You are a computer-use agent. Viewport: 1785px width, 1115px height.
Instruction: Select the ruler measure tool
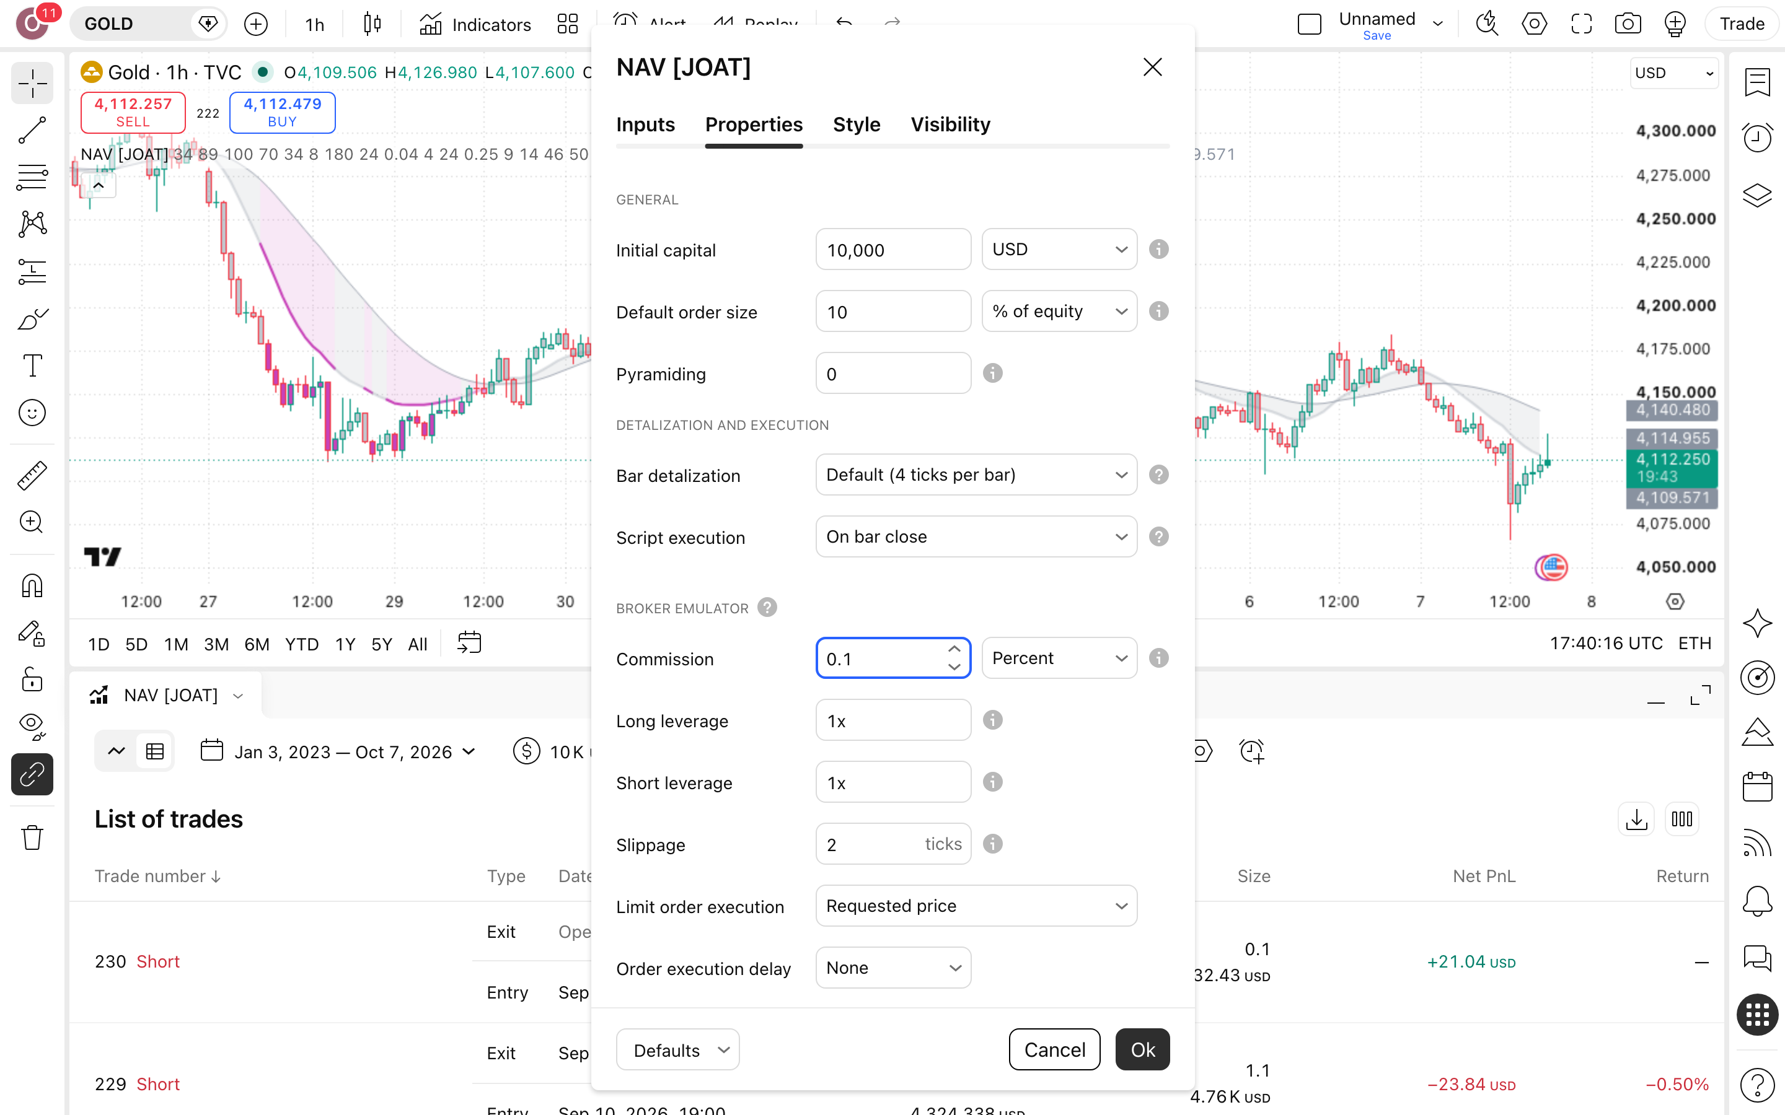tap(32, 476)
